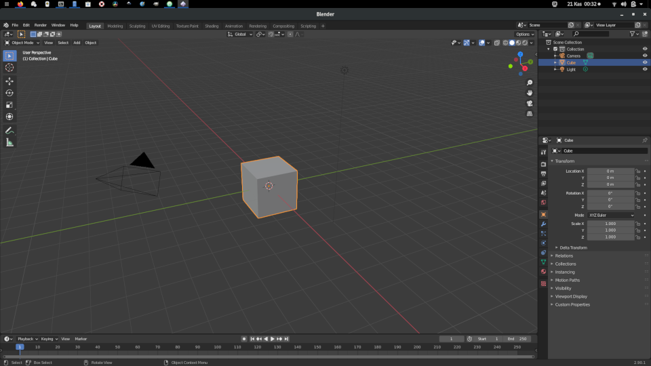Activate the Rotate tool

point(9,93)
